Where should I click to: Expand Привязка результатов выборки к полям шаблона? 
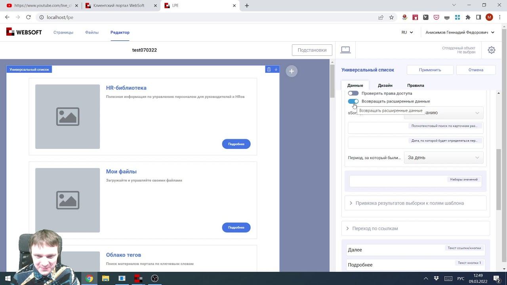coord(416,203)
